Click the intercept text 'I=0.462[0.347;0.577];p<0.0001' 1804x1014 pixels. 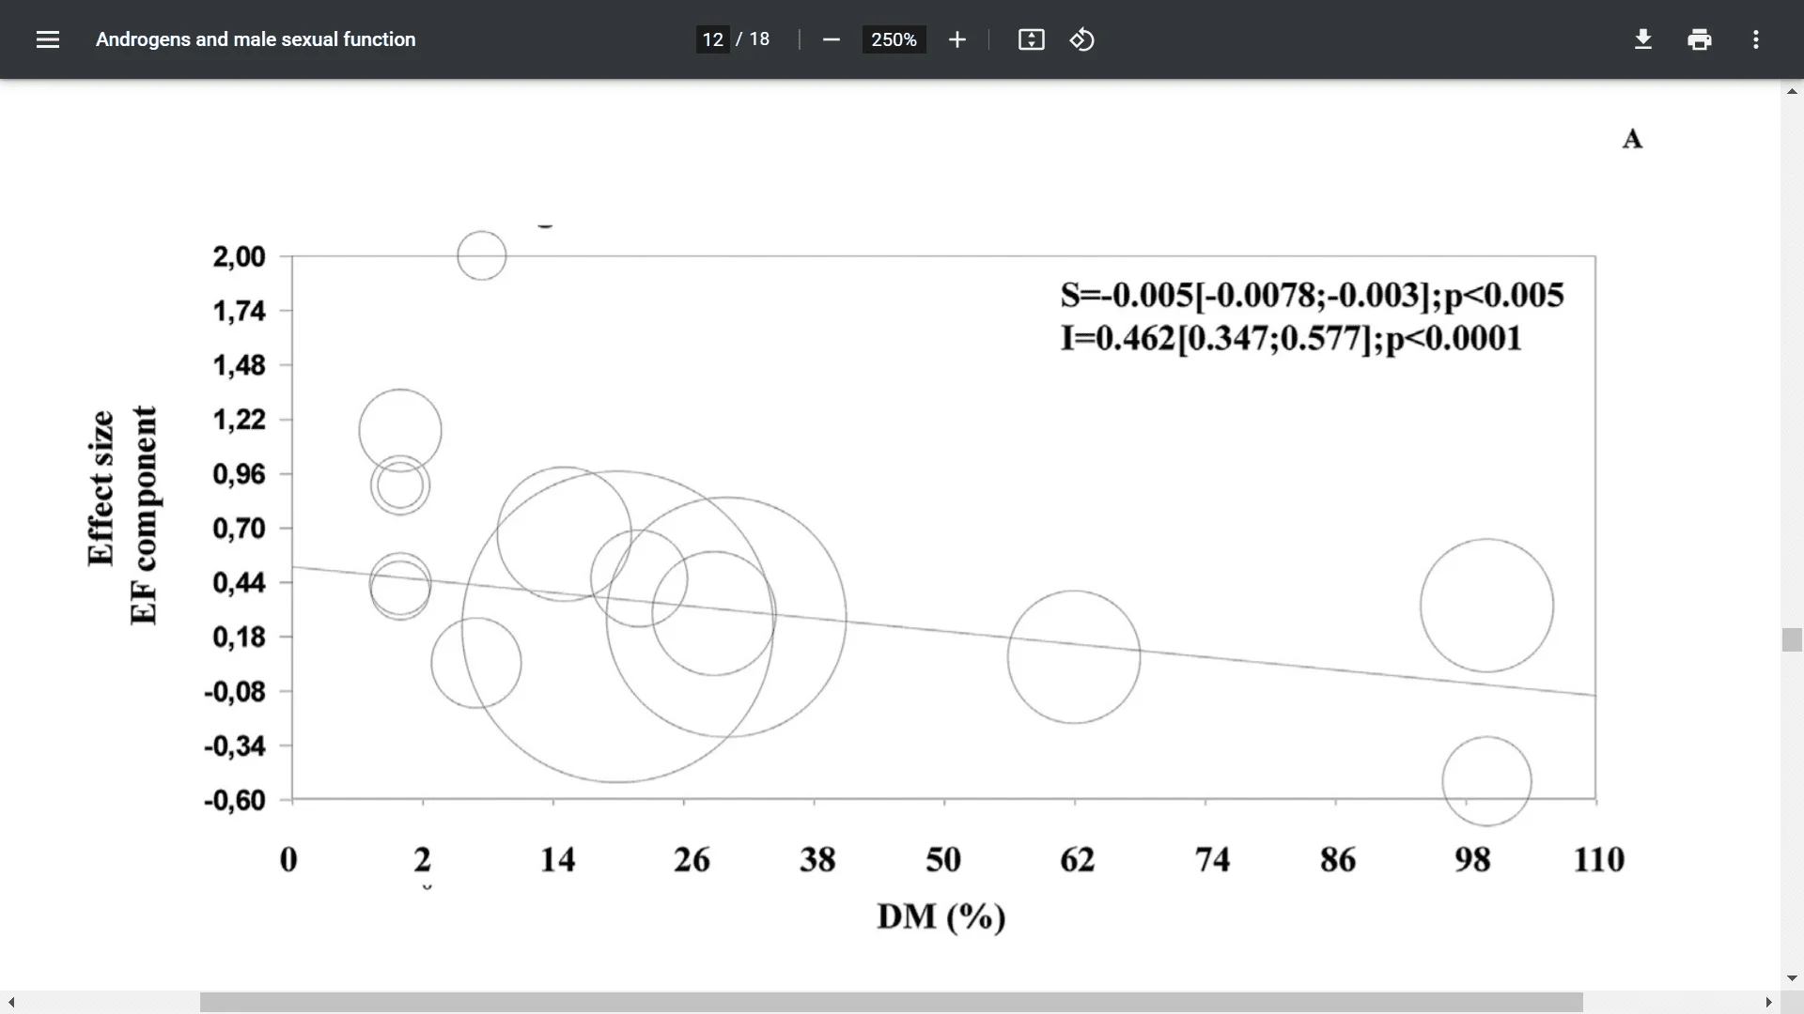coord(1291,338)
